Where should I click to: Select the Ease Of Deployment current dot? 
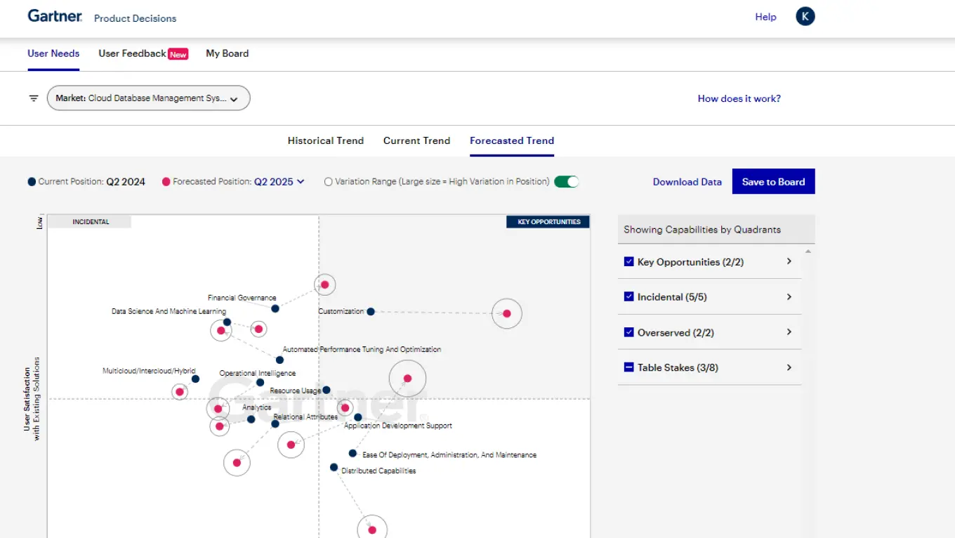353,454
